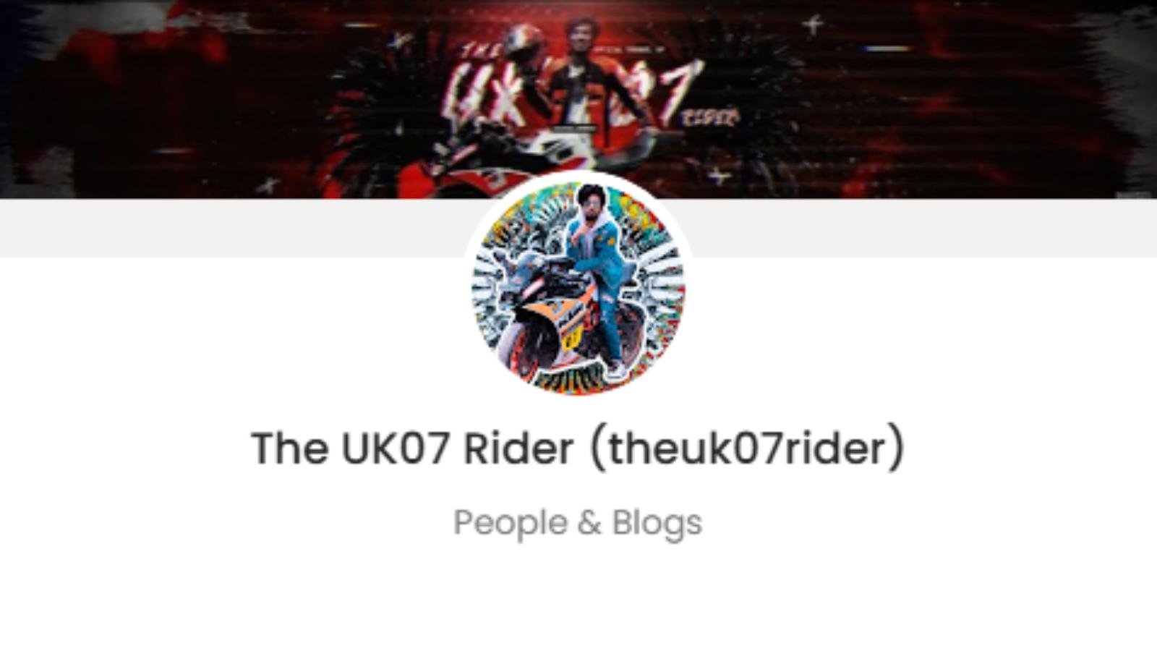The height and width of the screenshot is (651, 1157).
Task: Click the theuk07rider handle in parentheses
Action: tap(748, 448)
